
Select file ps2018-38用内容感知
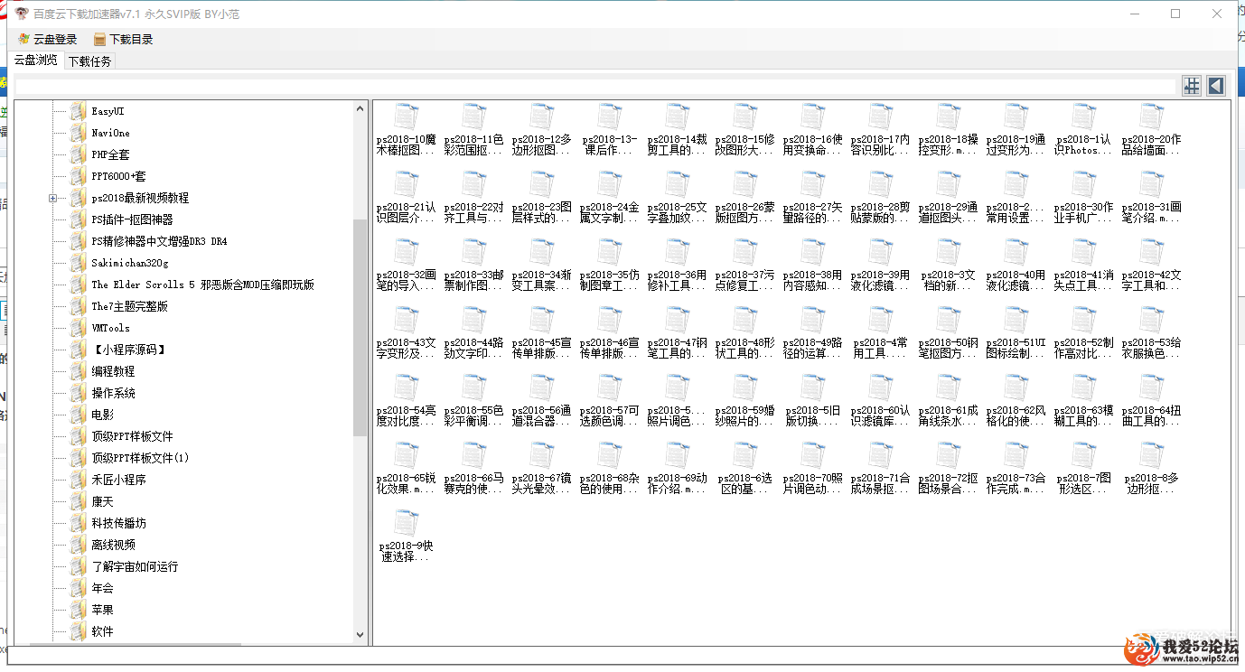[x=813, y=266]
